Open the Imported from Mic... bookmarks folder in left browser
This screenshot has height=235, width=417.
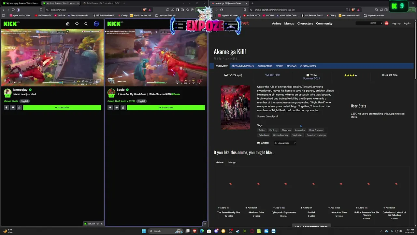(166, 15)
